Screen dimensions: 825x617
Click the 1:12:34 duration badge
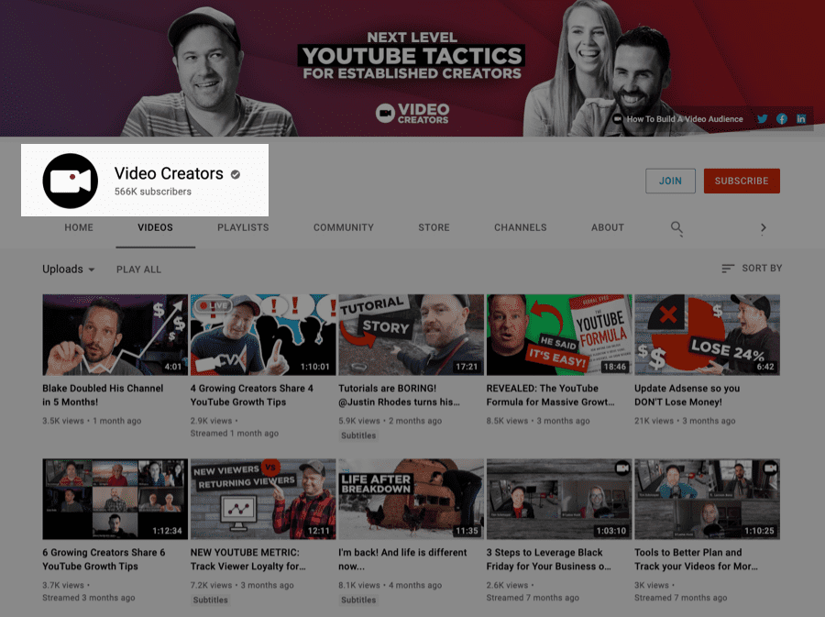coord(168,531)
